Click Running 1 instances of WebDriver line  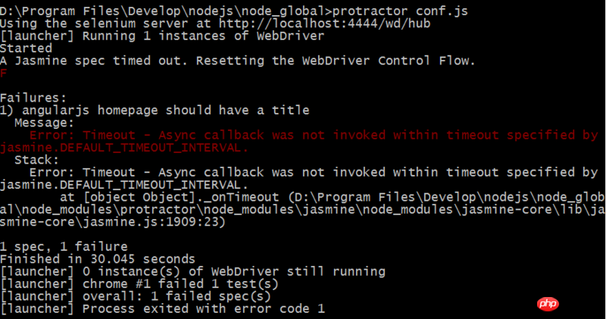(x=203, y=36)
